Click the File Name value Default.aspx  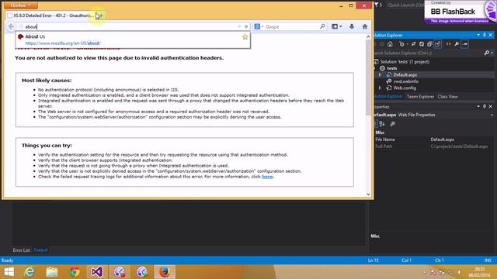[x=442, y=139]
